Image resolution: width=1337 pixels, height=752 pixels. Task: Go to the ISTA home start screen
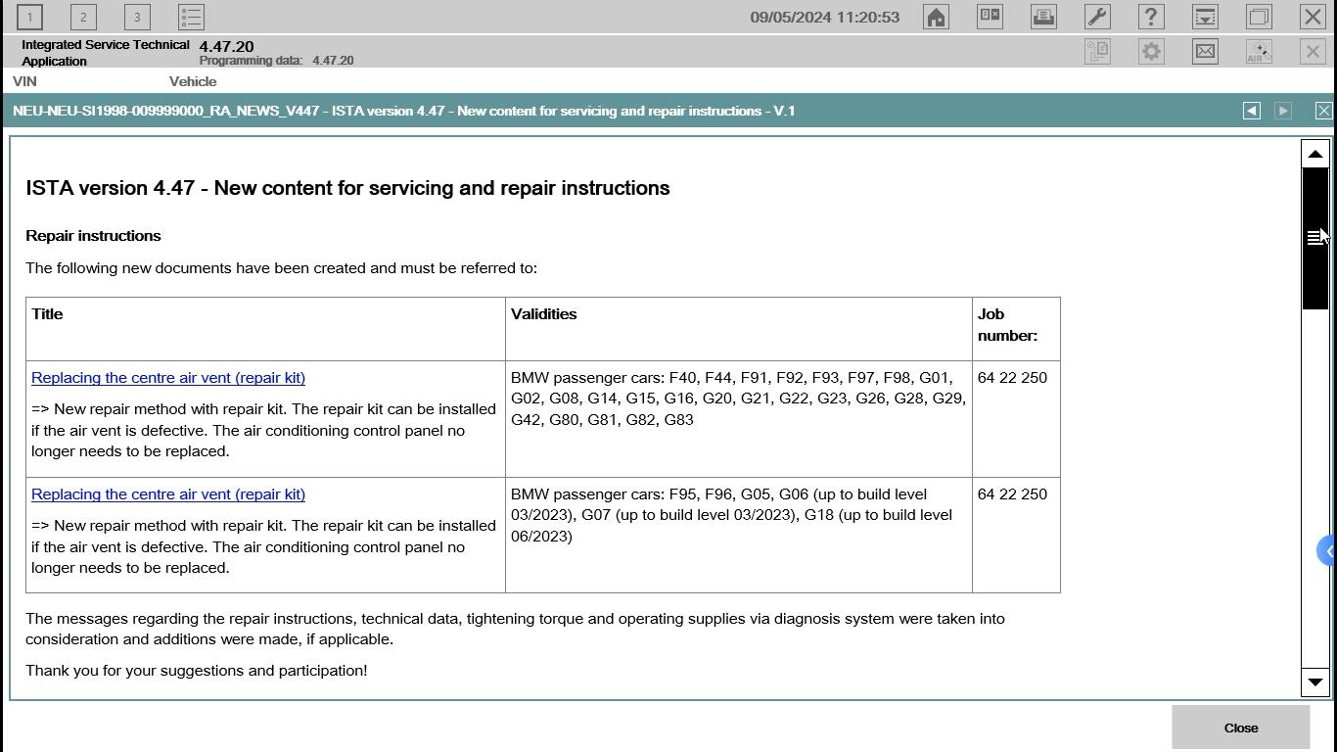pos(936,17)
